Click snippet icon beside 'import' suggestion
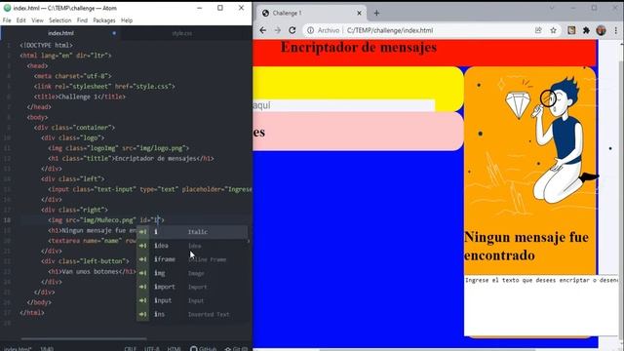This screenshot has width=624, height=351. 143,287
